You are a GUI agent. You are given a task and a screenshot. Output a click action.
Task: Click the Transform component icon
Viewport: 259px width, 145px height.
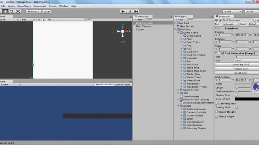[x=219, y=29]
